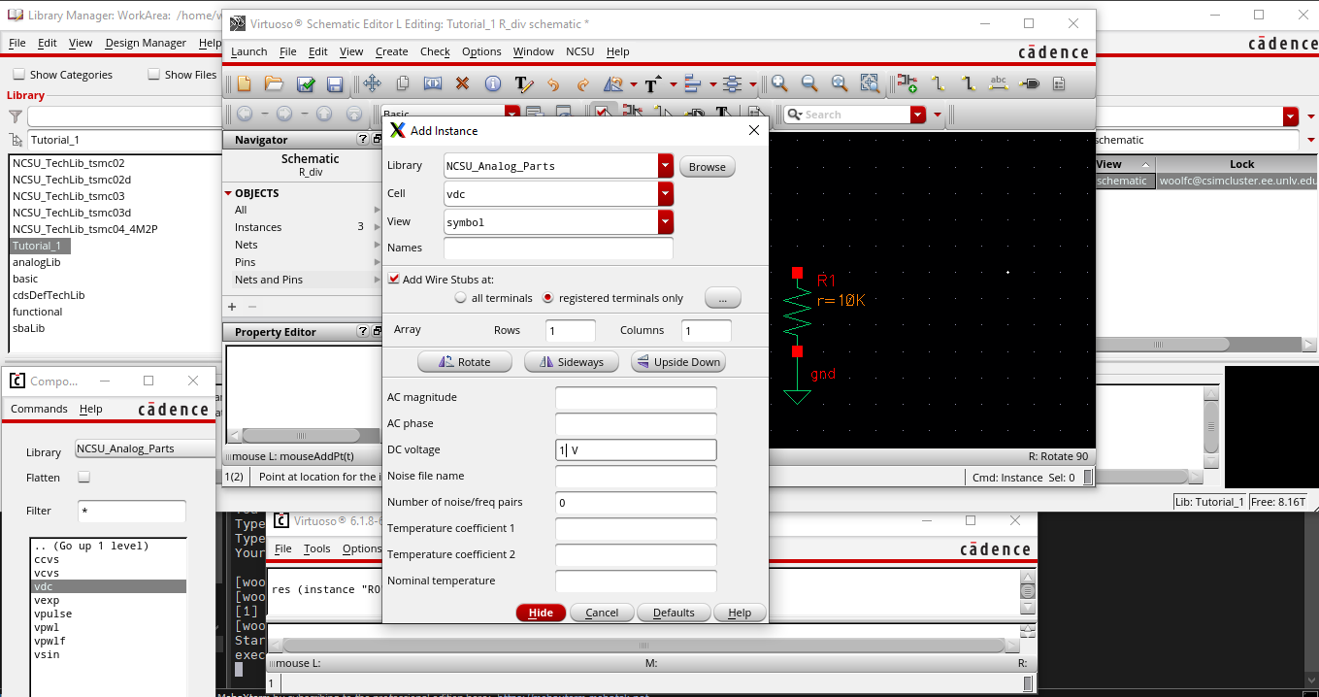Open the Library dropdown in Add Instance
The image size is (1319, 697).
click(665, 166)
